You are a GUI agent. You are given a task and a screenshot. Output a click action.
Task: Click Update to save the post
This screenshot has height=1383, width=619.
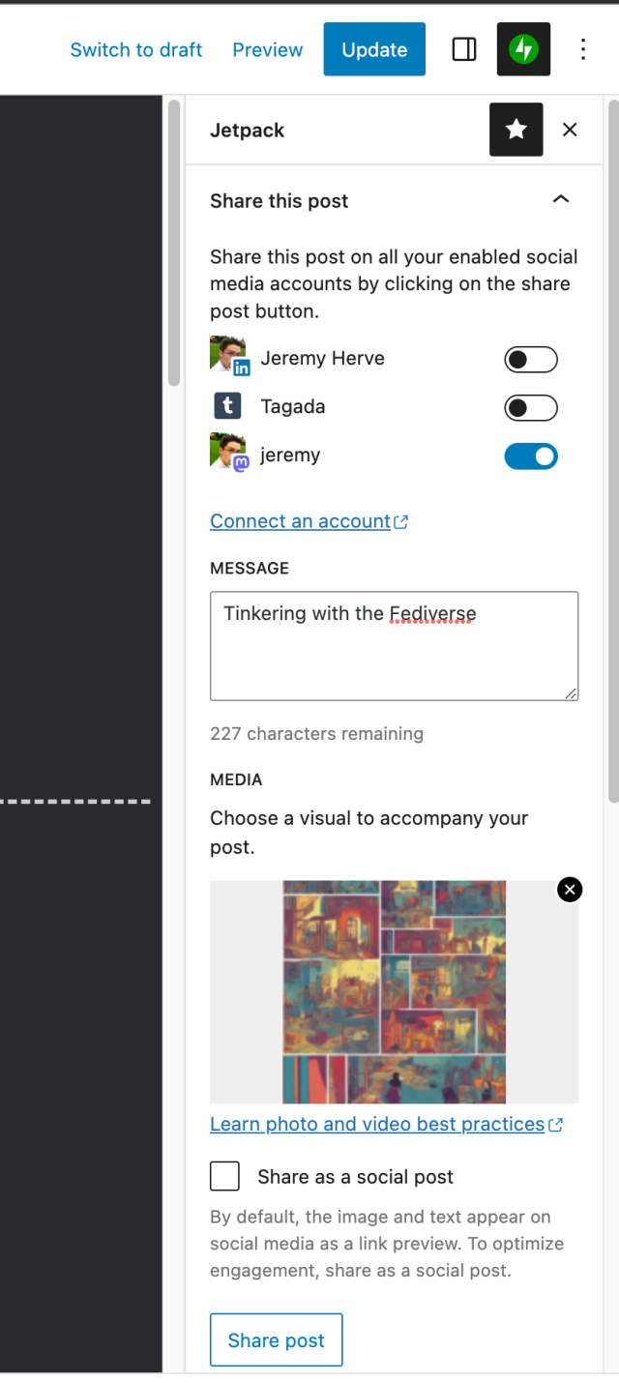tap(374, 49)
